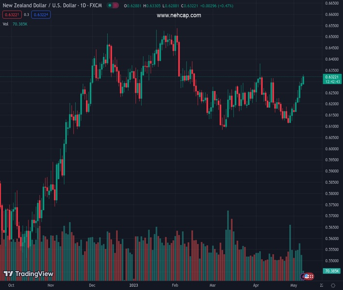
Task: Click the Feb marker on time axis
Action: pos(175,286)
